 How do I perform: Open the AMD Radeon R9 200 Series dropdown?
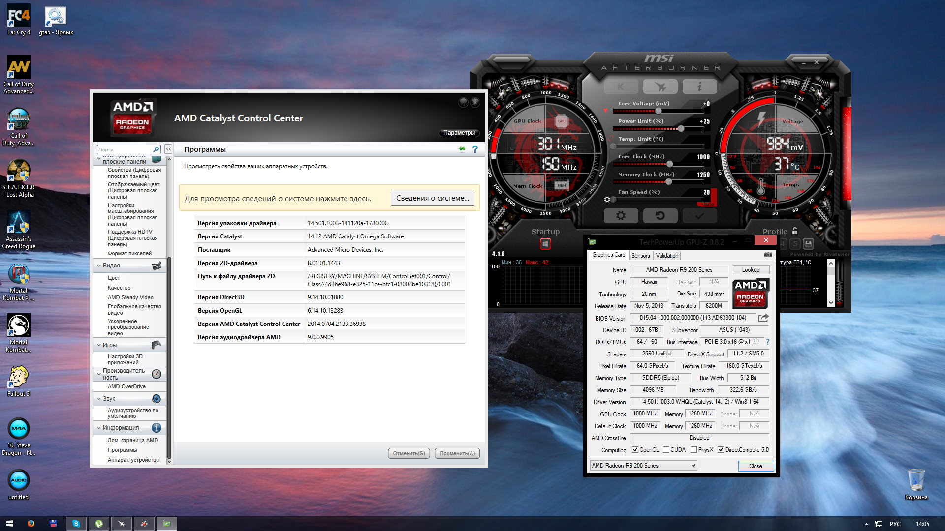click(643, 466)
